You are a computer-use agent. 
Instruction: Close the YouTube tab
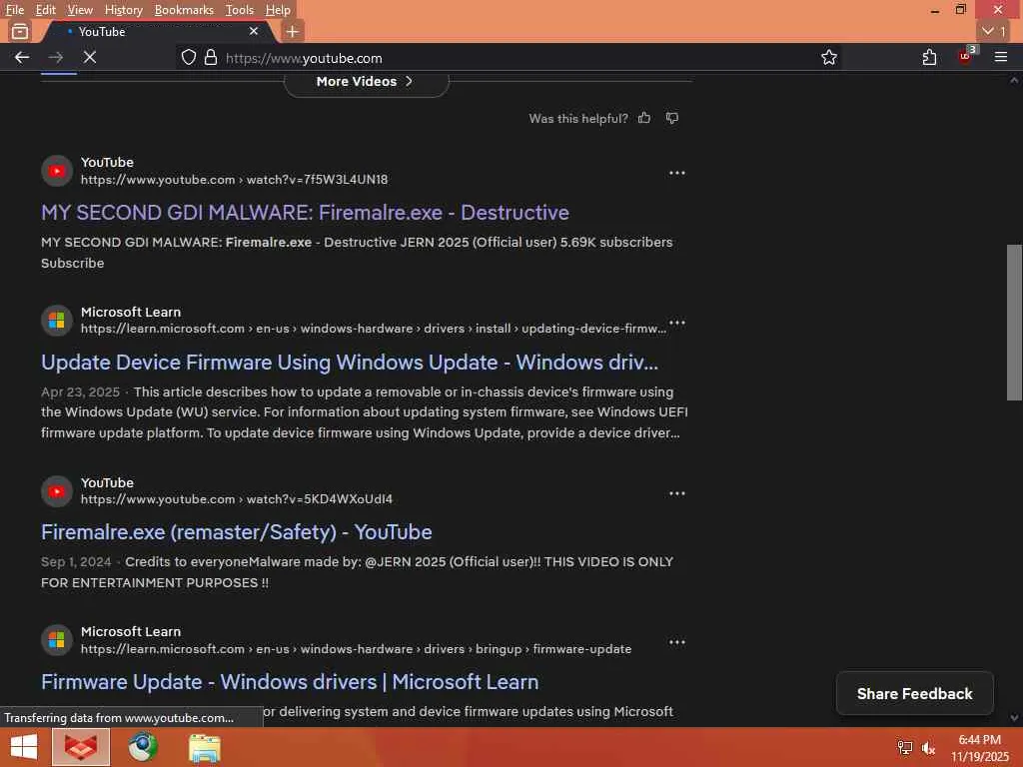[x=254, y=31]
